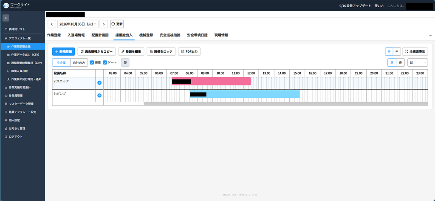Add an entry to the 3tダンプ row
The image size is (435, 201).
99,96
